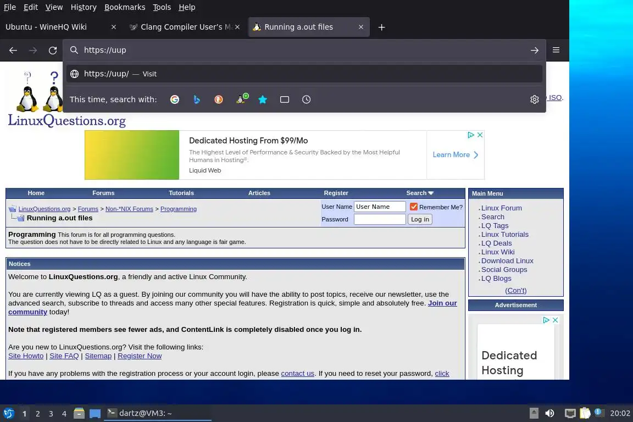
Task: Open Download Linux in Main Menu
Action: point(507,261)
